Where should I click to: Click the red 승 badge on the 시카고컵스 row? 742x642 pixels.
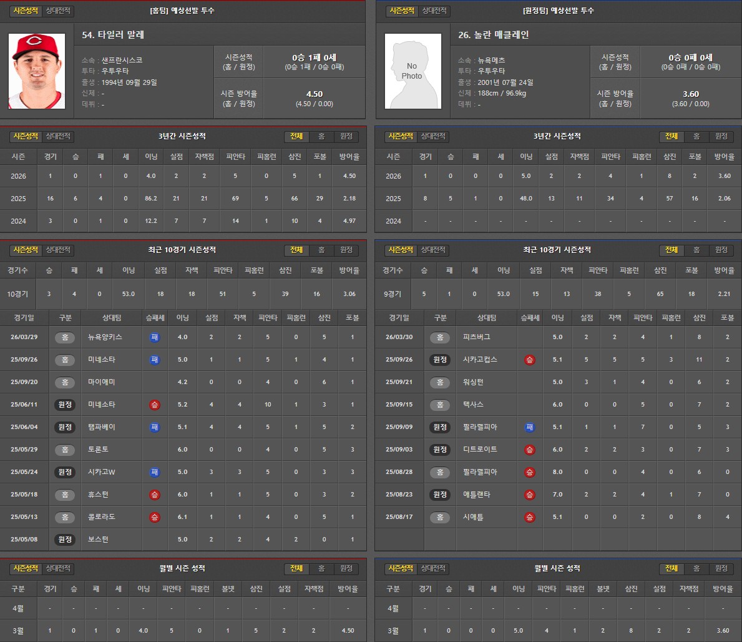pyautogui.click(x=530, y=360)
